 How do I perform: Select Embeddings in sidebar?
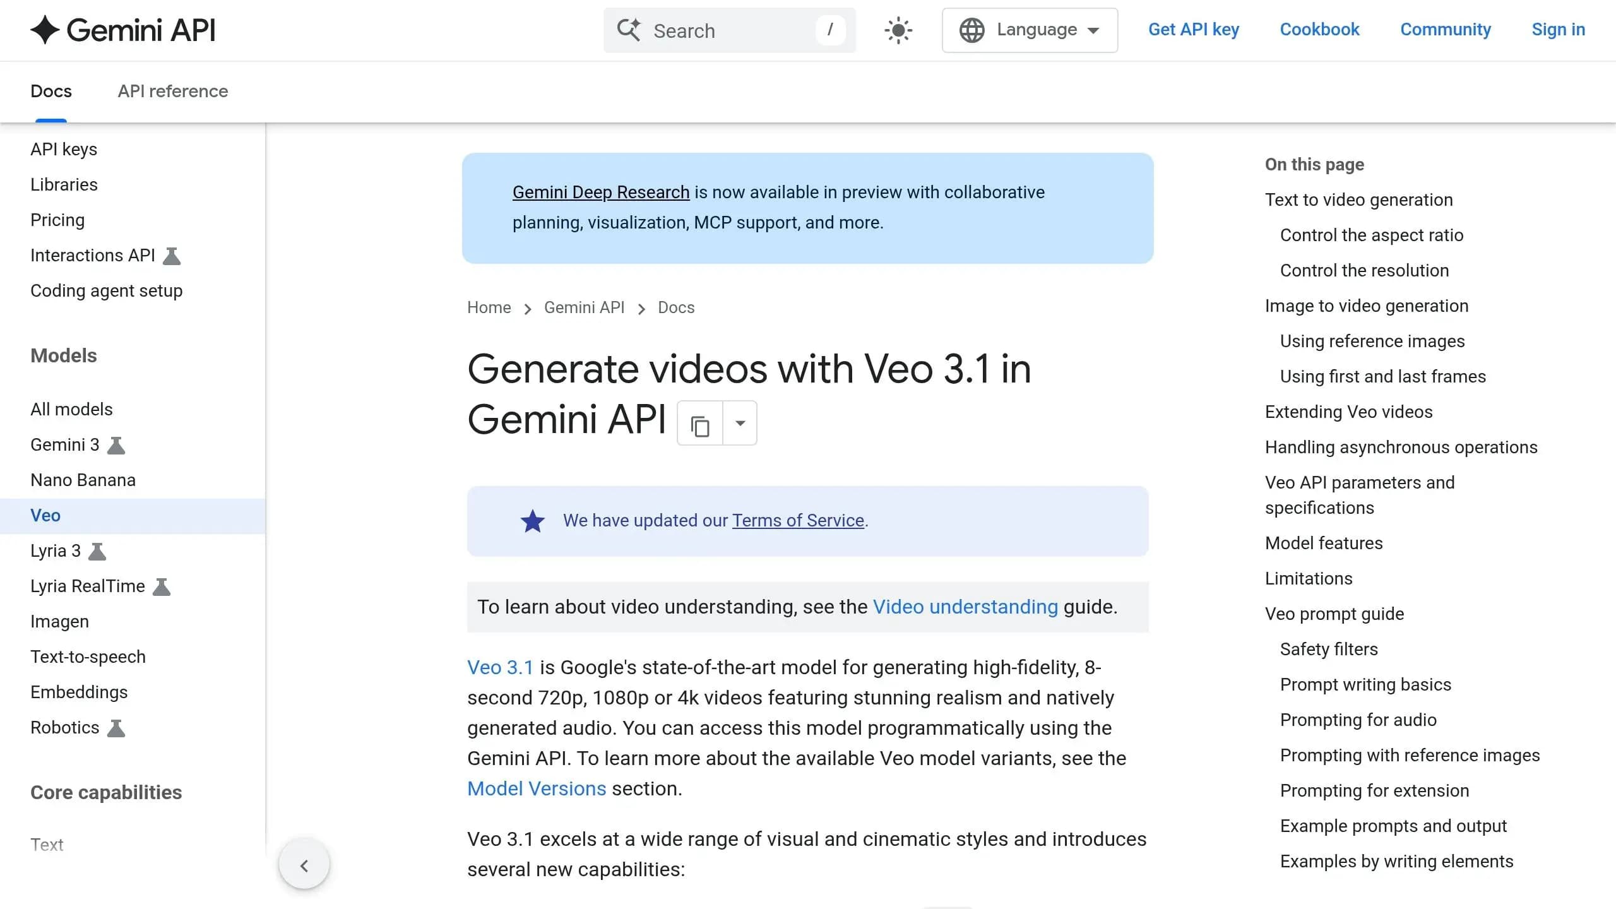pos(79,692)
